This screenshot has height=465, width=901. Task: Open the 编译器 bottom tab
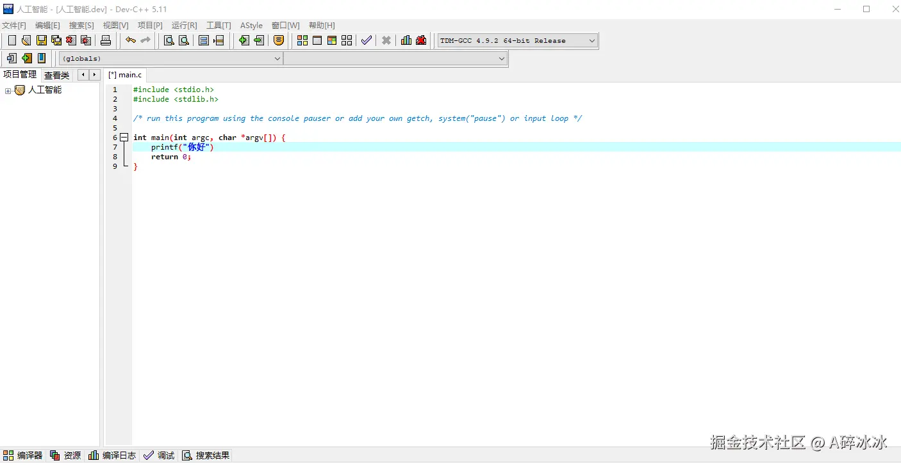pyautogui.click(x=23, y=455)
